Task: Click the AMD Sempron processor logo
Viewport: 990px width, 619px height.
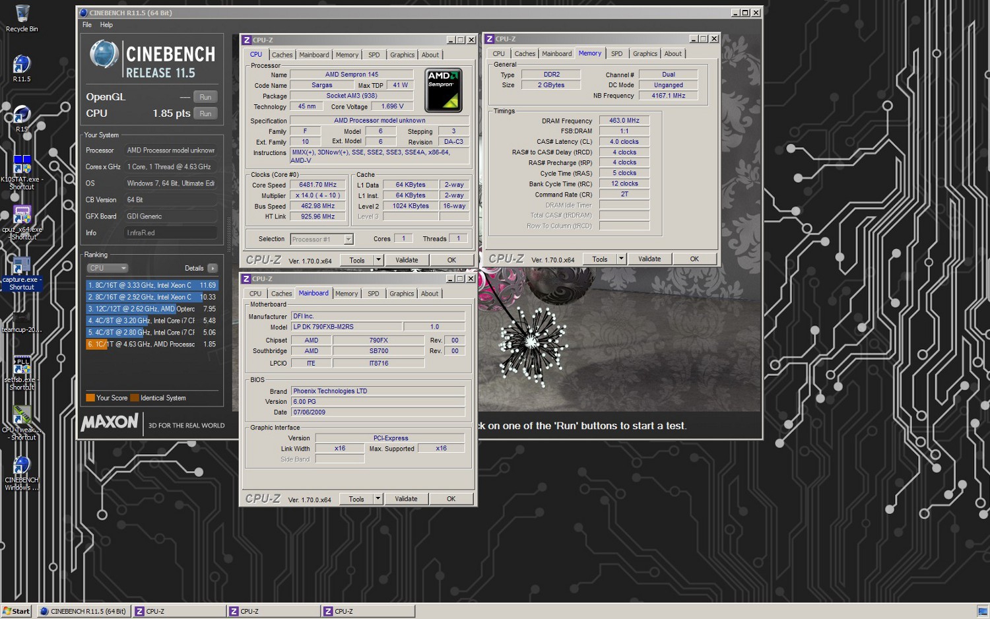Action: pos(443,90)
